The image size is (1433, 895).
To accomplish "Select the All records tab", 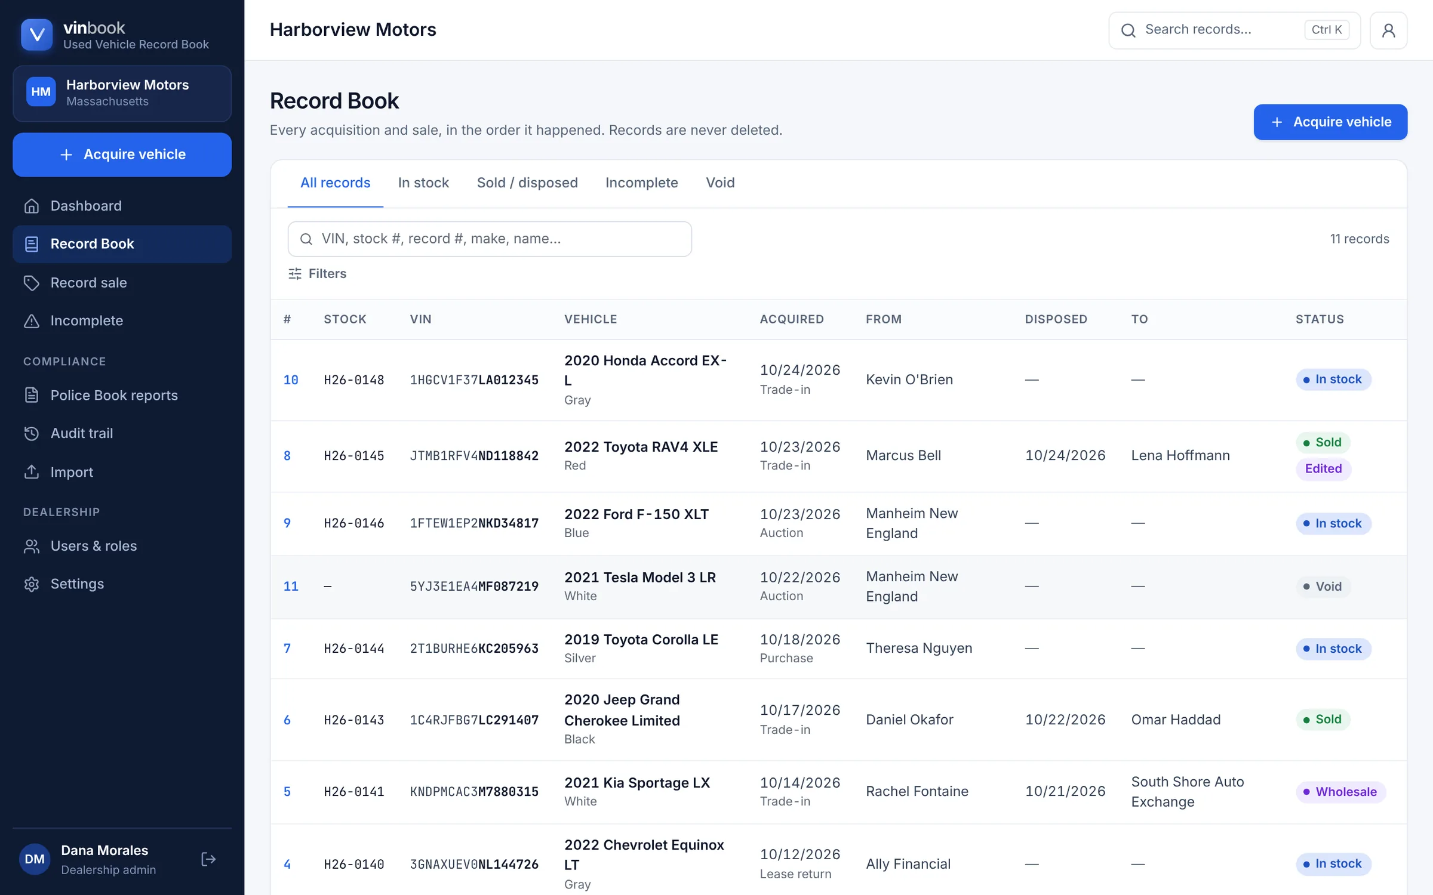I will 336,183.
